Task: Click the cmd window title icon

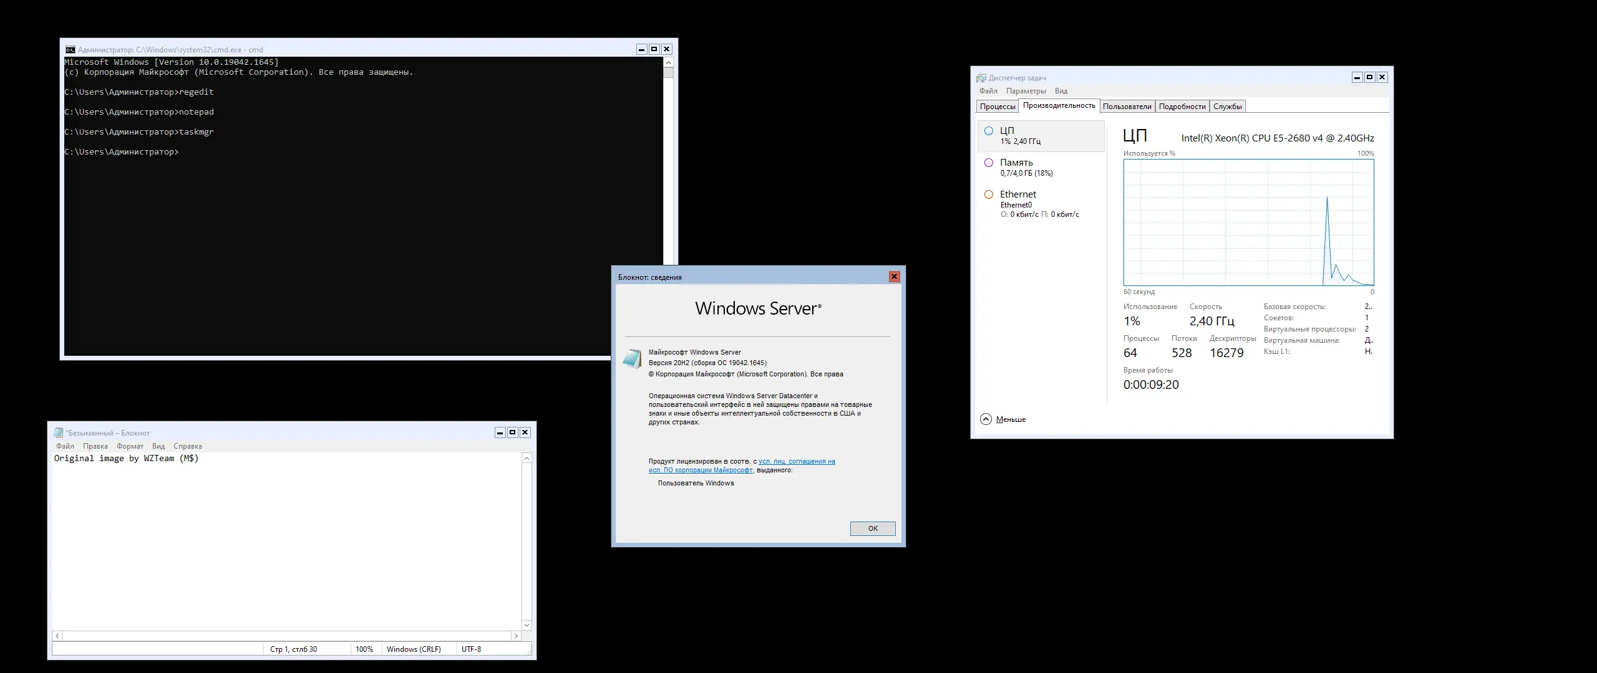Action: click(70, 50)
